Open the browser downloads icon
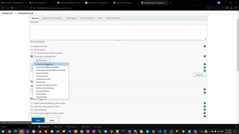239x134 pixels. click(232, 8)
